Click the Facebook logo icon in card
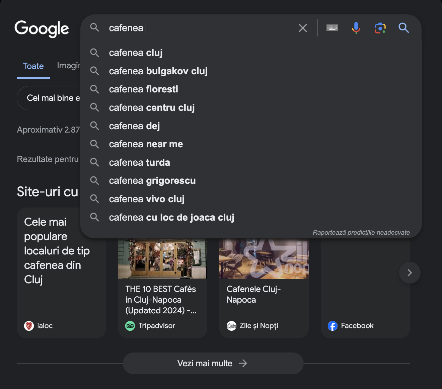The width and height of the screenshot is (442, 389). click(333, 326)
